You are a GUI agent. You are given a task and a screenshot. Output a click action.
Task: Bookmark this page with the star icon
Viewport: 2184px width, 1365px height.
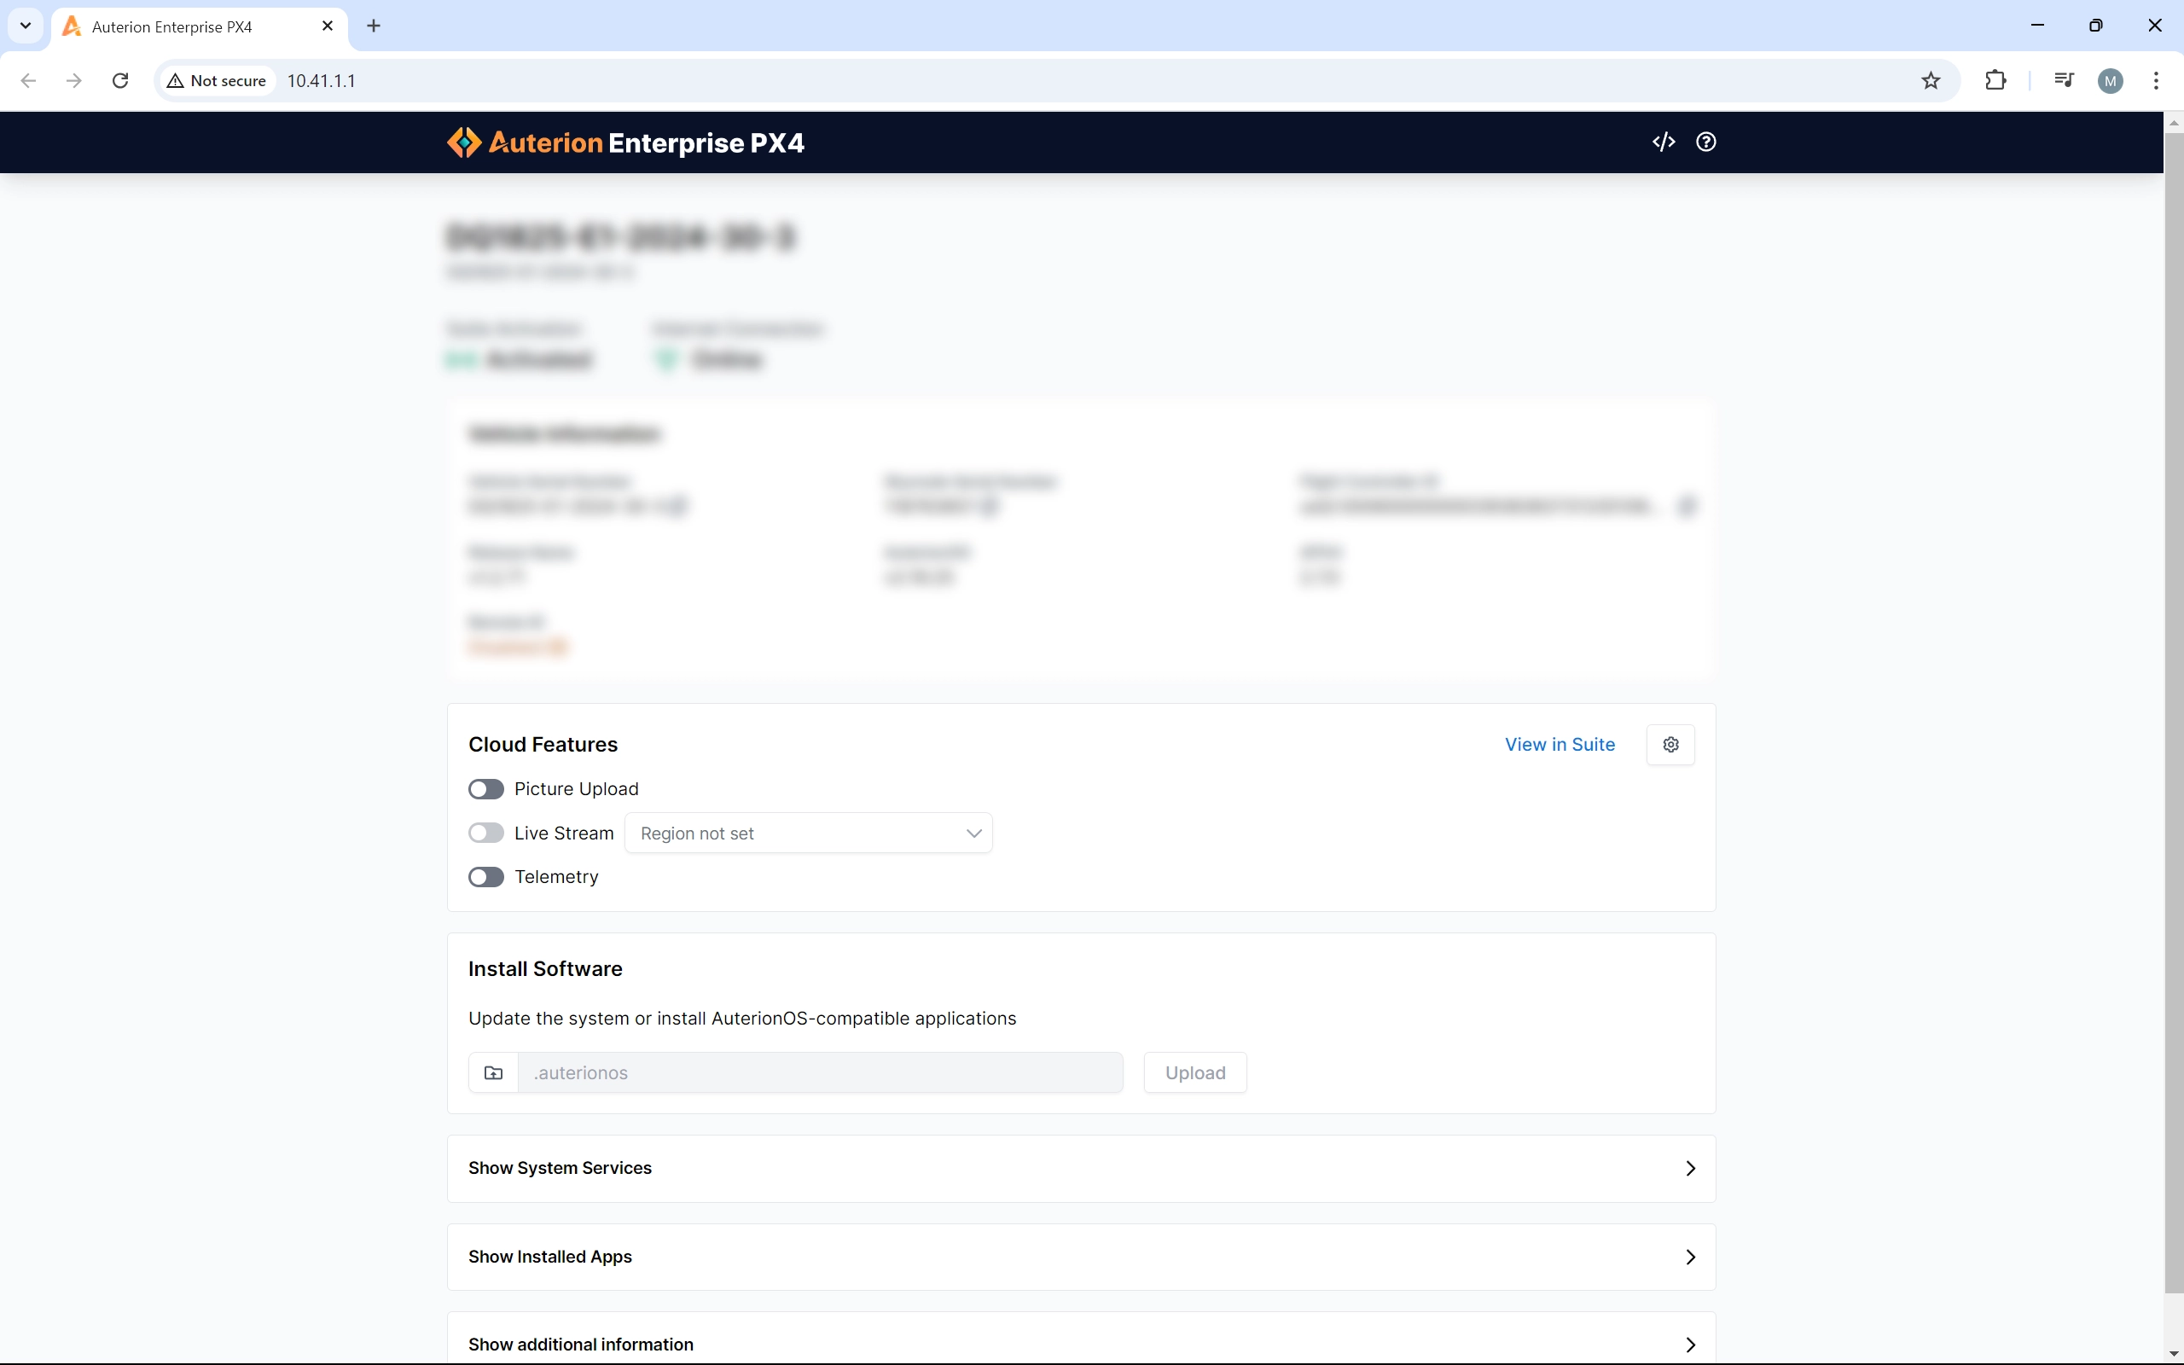coord(1931,80)
